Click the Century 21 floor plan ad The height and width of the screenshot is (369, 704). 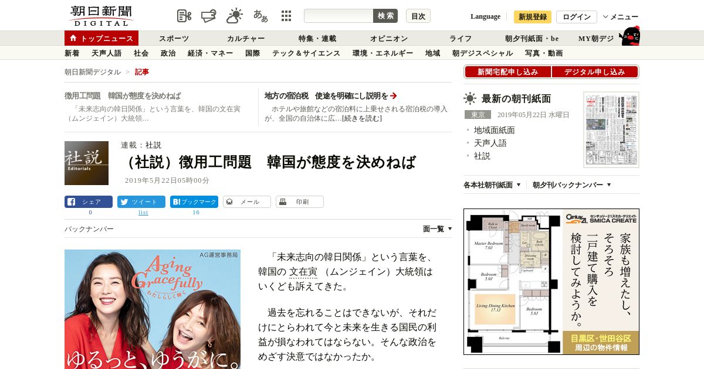[x=551, y=282]
